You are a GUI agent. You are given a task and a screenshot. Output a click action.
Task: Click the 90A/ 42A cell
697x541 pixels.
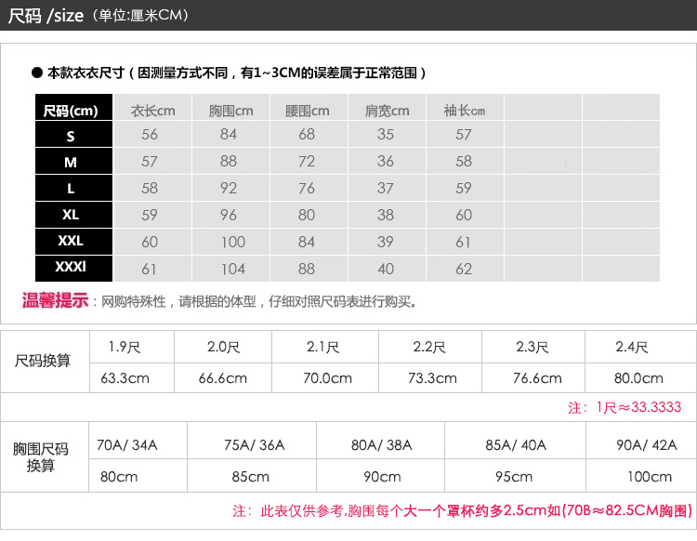click(x=646, y=445)
